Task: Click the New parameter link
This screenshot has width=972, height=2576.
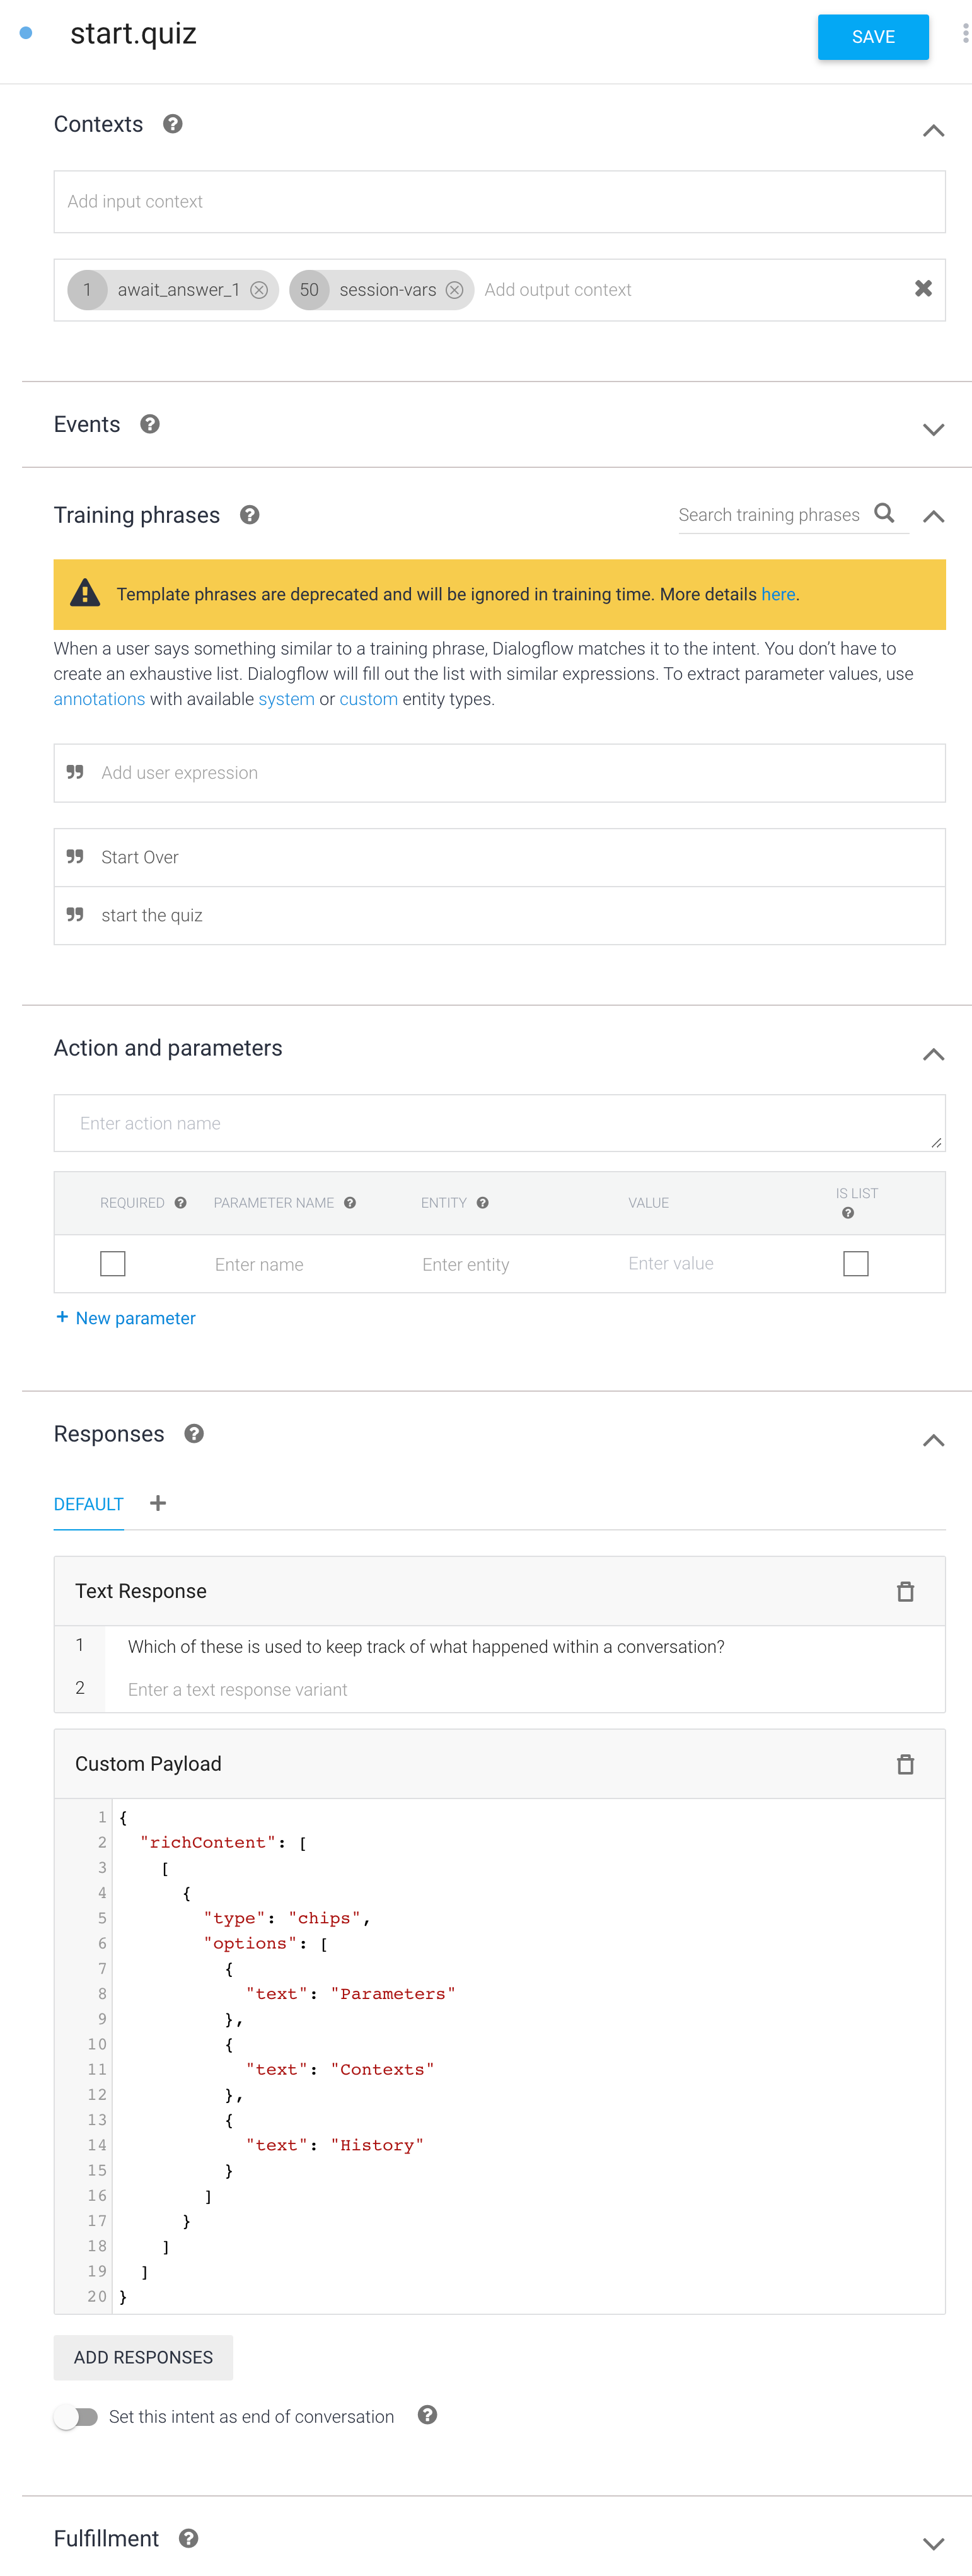Action: [x=126, y=1318]
